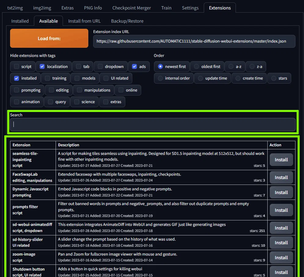This screenshot has width=304, height=277.
Task: Uncheck the localization tag checkbox
Action: tap(42, 66)
